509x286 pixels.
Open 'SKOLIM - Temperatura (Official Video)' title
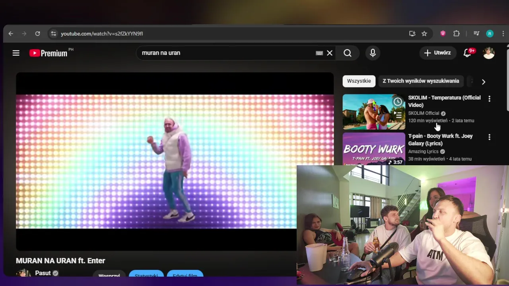point(444,101)
